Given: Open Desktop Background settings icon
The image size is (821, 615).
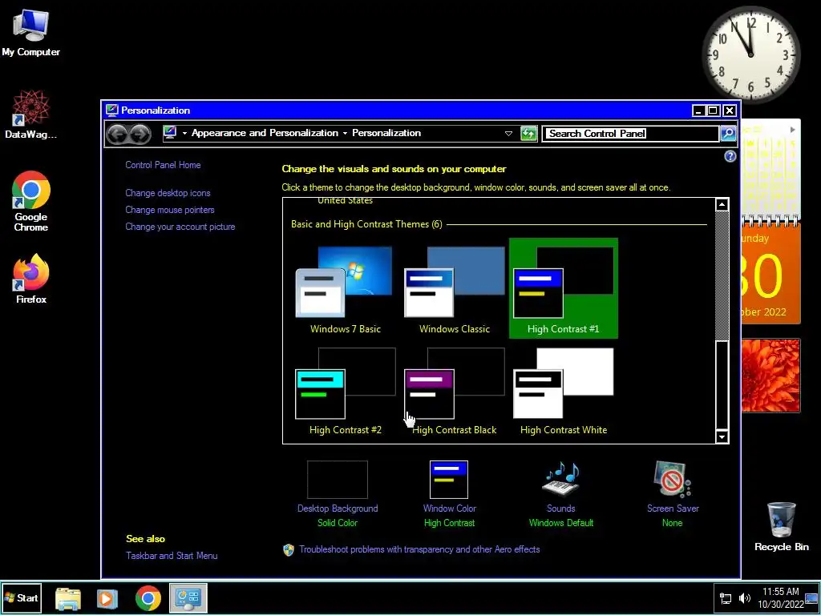Looking at the screenshot, I should point(338,480).
